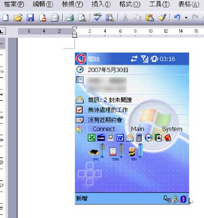Image resolution: width=204 pixels, height=218 pixels.
Task: Click the crossed-out Bluetooth tray icon
Action: click(183, 199)
